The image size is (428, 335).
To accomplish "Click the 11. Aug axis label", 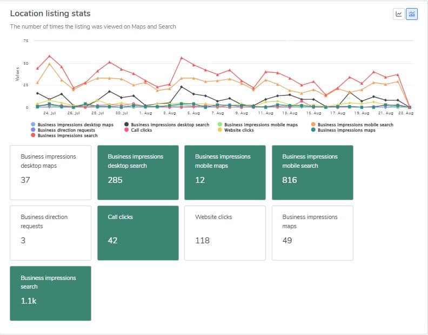I will click(265, 113).
